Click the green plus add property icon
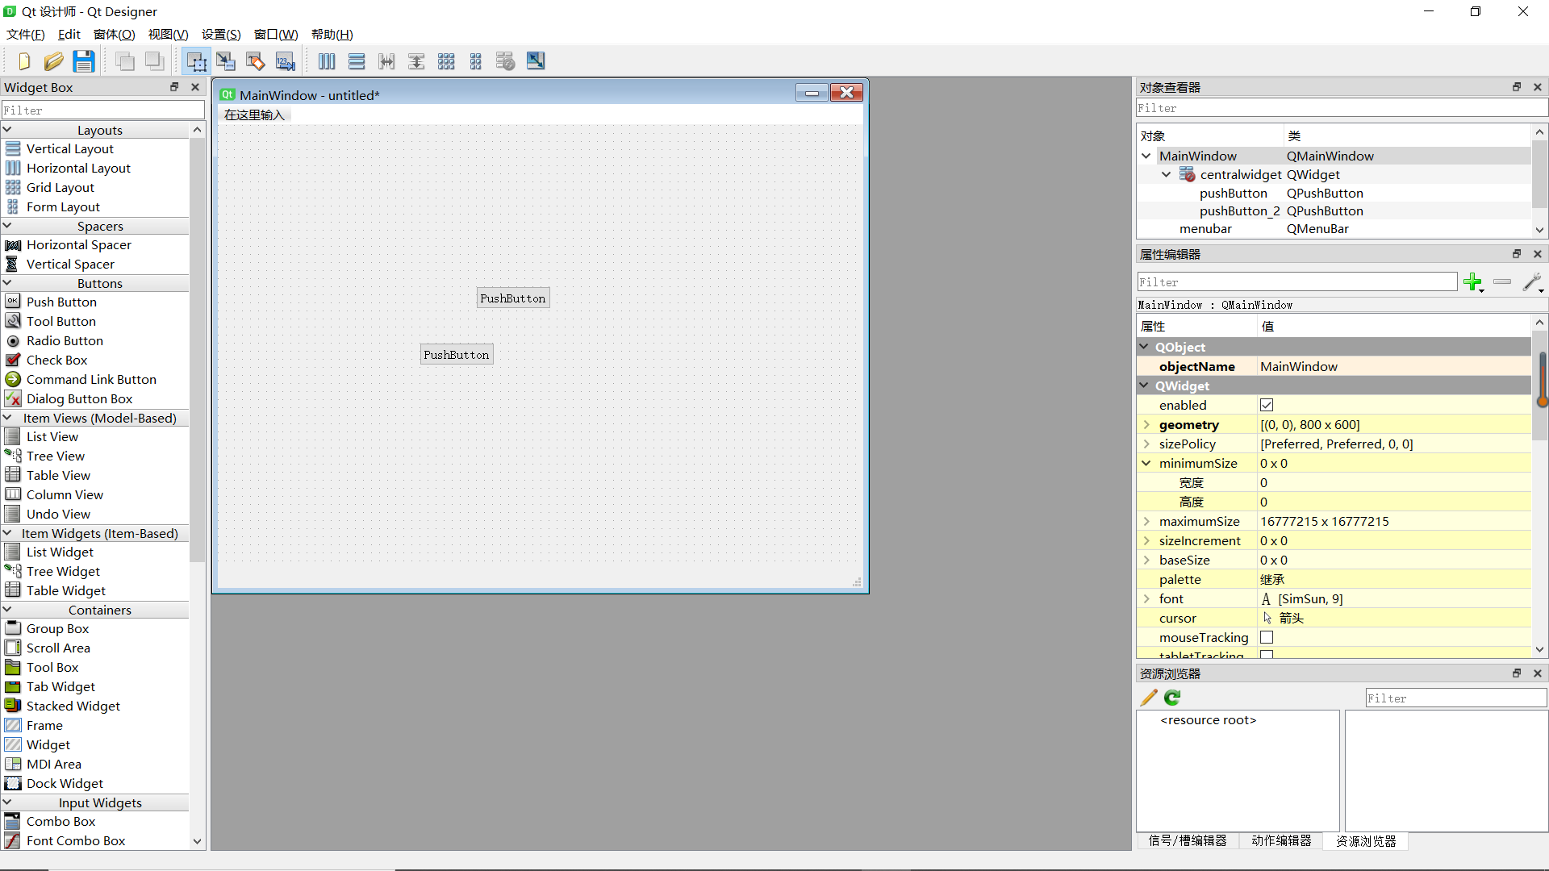 pyautogui.click(x=1472, y=281)
